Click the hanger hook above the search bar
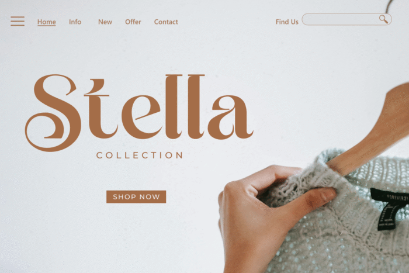The image size is (409, 273). pos(390,6)
